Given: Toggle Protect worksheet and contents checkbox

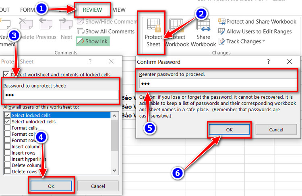Looking at the screenshot, I should pos(6,74).
